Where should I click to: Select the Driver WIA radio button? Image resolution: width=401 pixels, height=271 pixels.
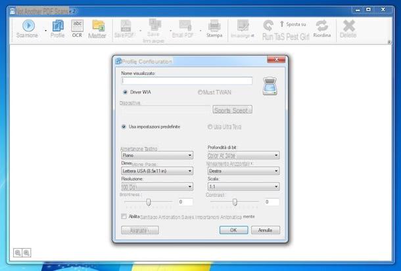(125, 92)
